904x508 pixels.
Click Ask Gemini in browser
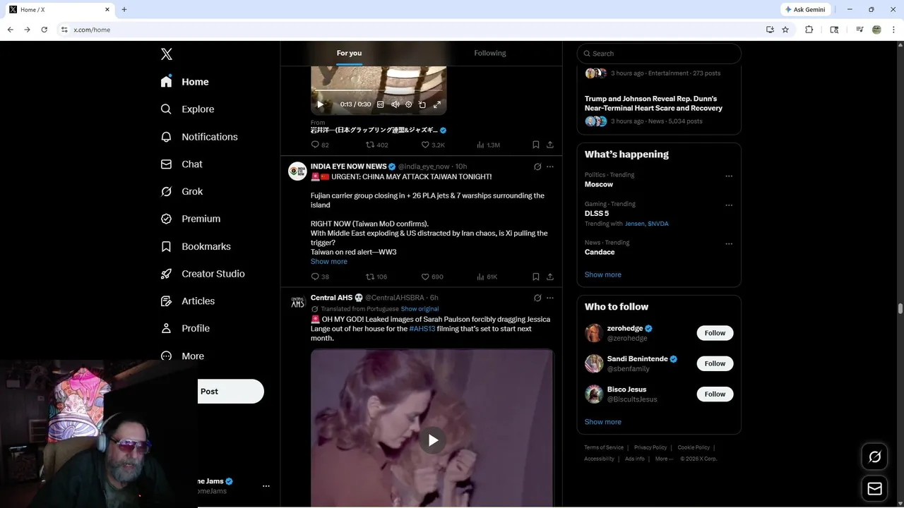[805, 10]
